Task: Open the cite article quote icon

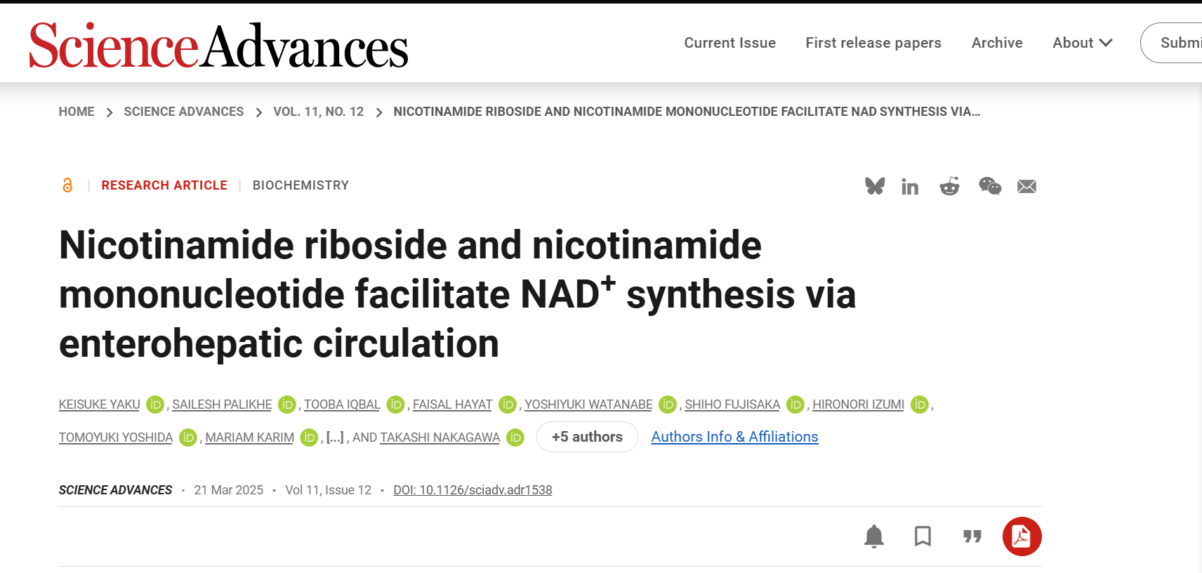Action: click(x=972, y=536)
